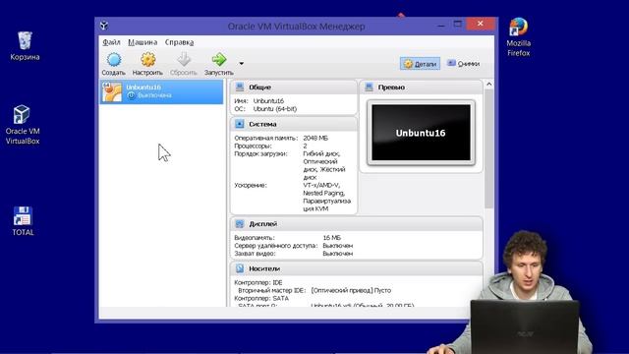Click the Общие section icon
629x354 pixels.
point(240,87)
